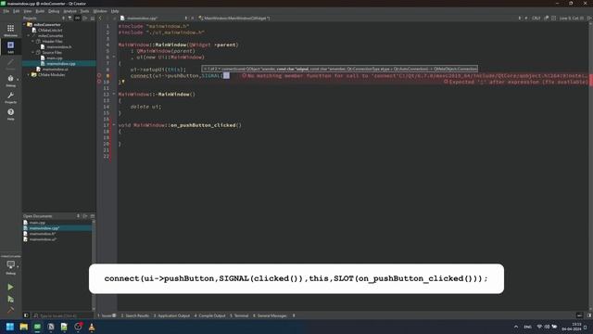Expand the CMake Modules folder

coord(29,75)
